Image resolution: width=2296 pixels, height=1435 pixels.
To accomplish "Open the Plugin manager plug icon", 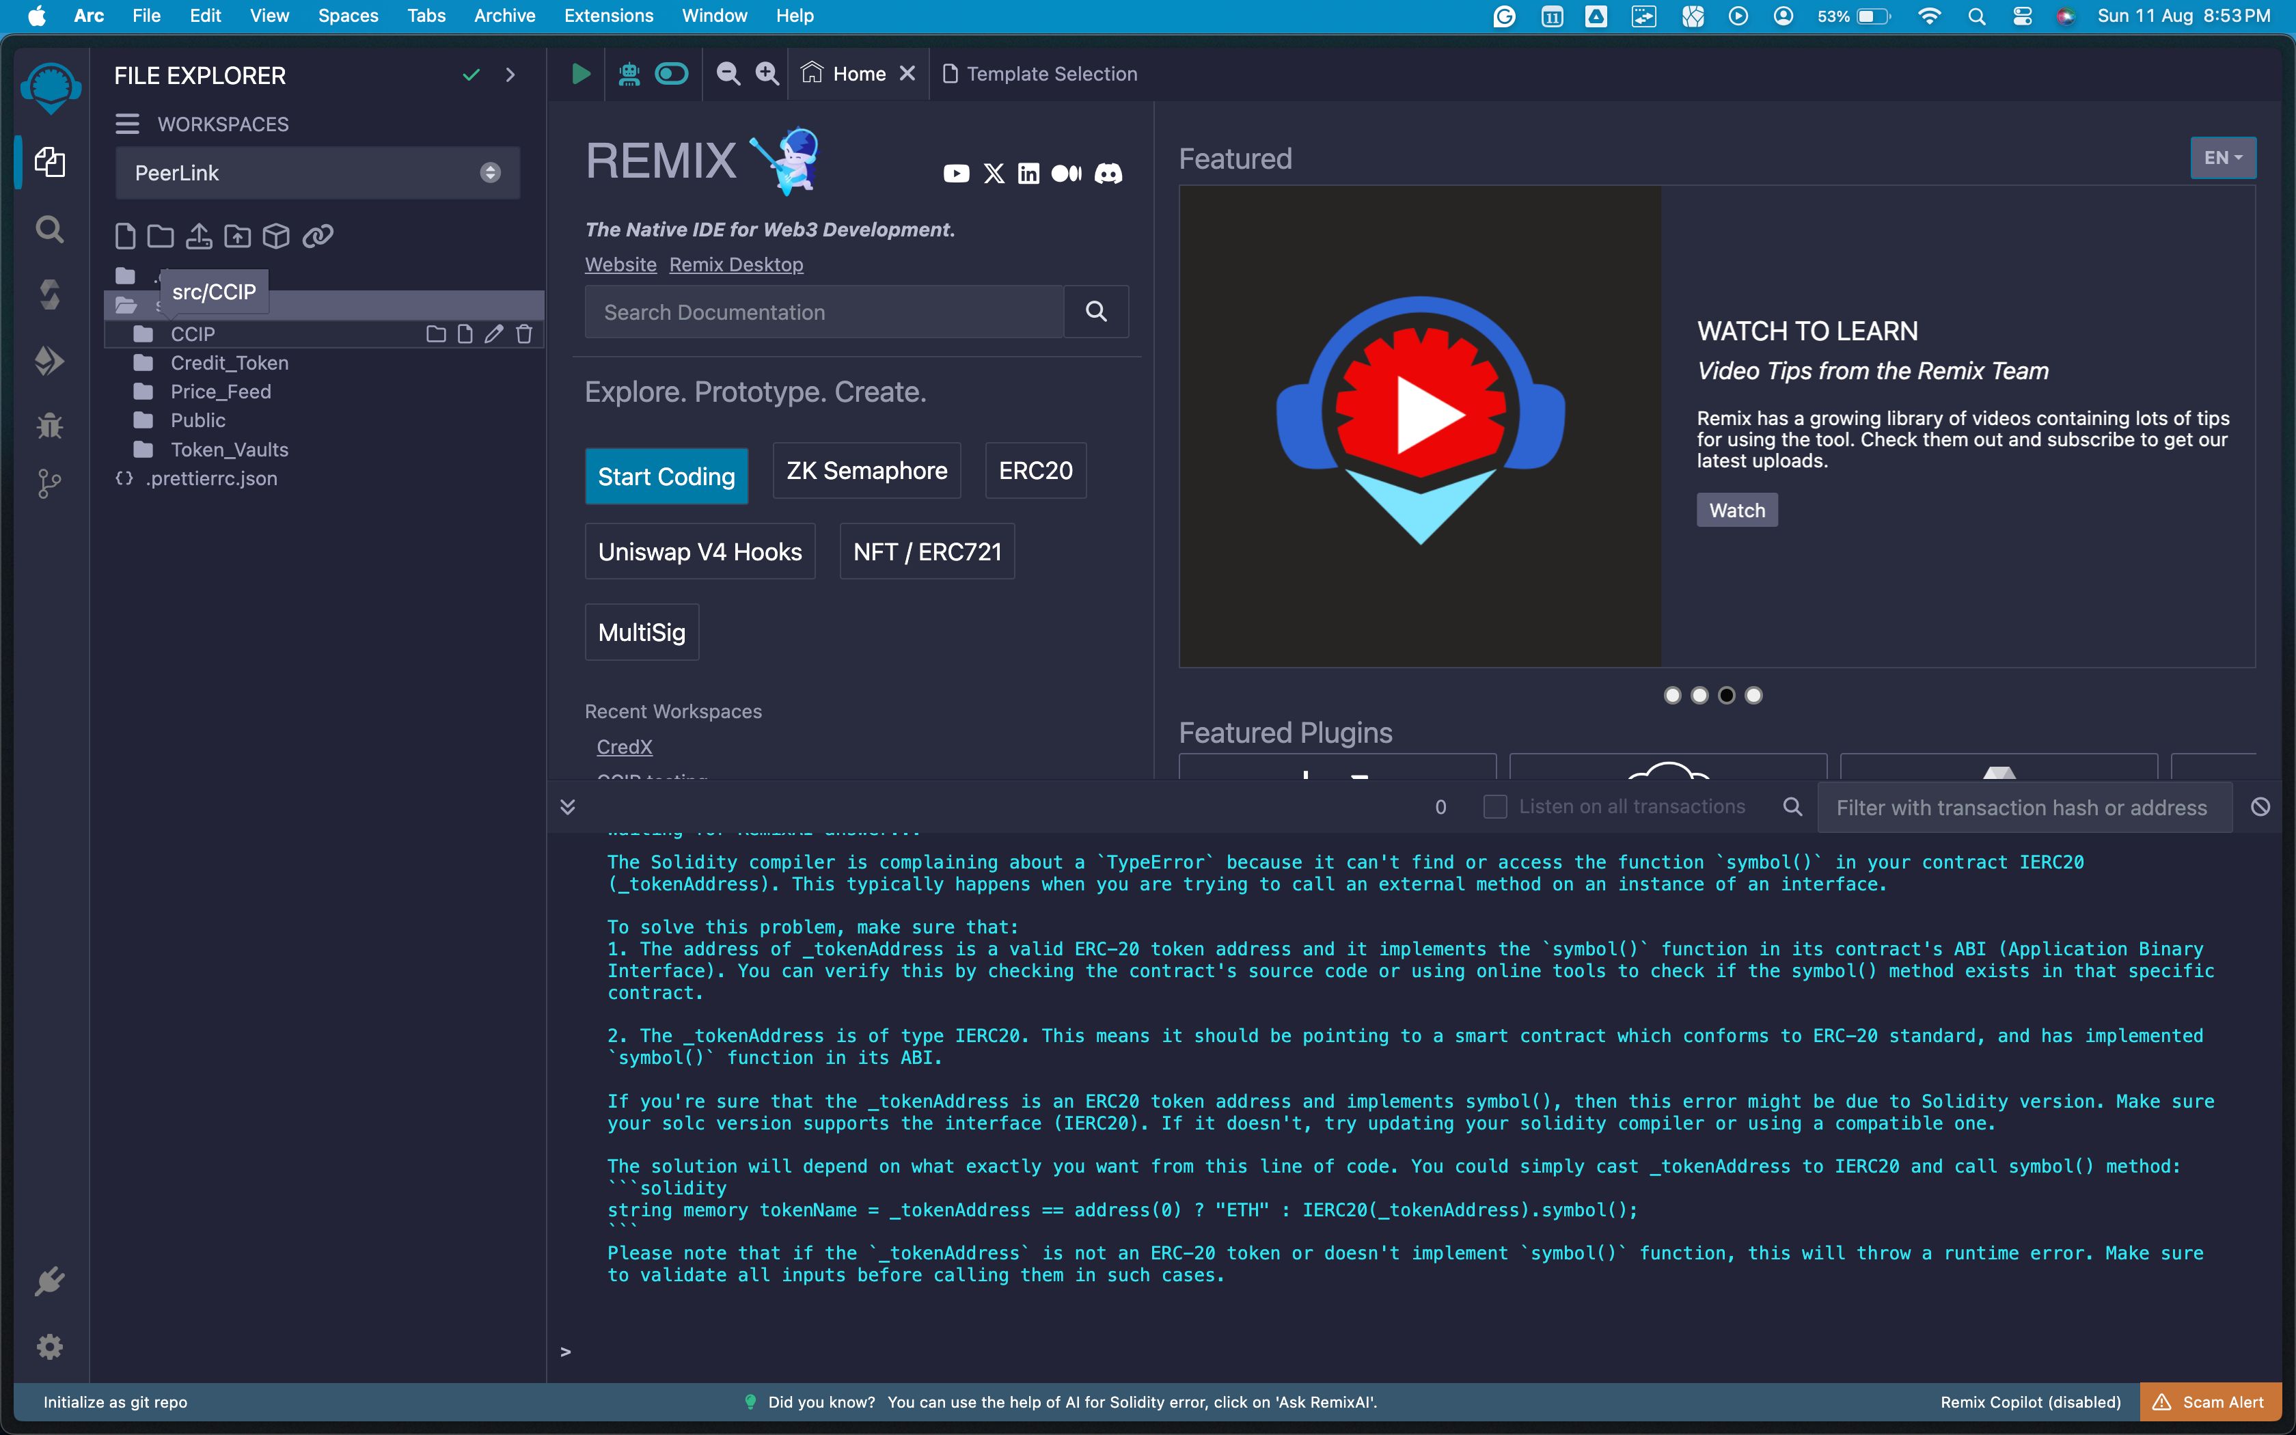I will point(49,1281).
